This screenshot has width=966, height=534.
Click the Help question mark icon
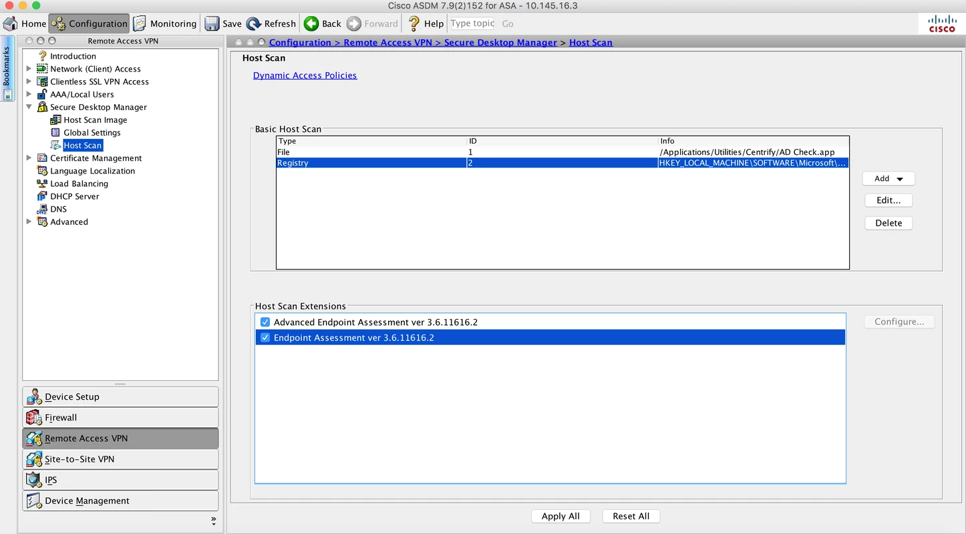[x=414, y=23]
